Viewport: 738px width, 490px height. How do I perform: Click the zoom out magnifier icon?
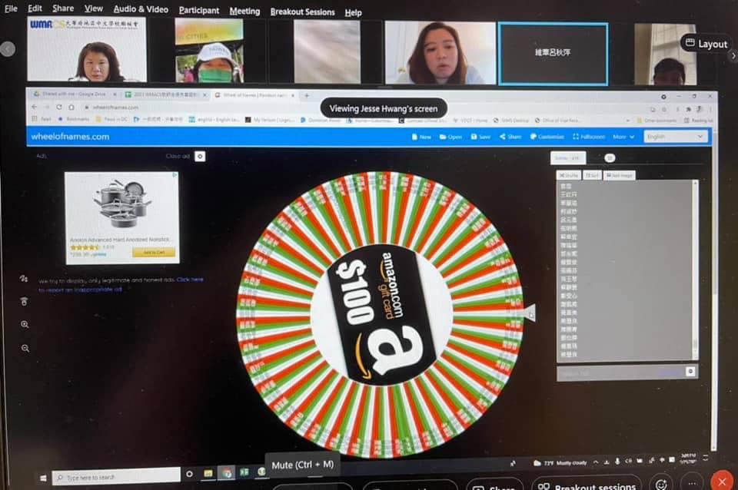25,348
